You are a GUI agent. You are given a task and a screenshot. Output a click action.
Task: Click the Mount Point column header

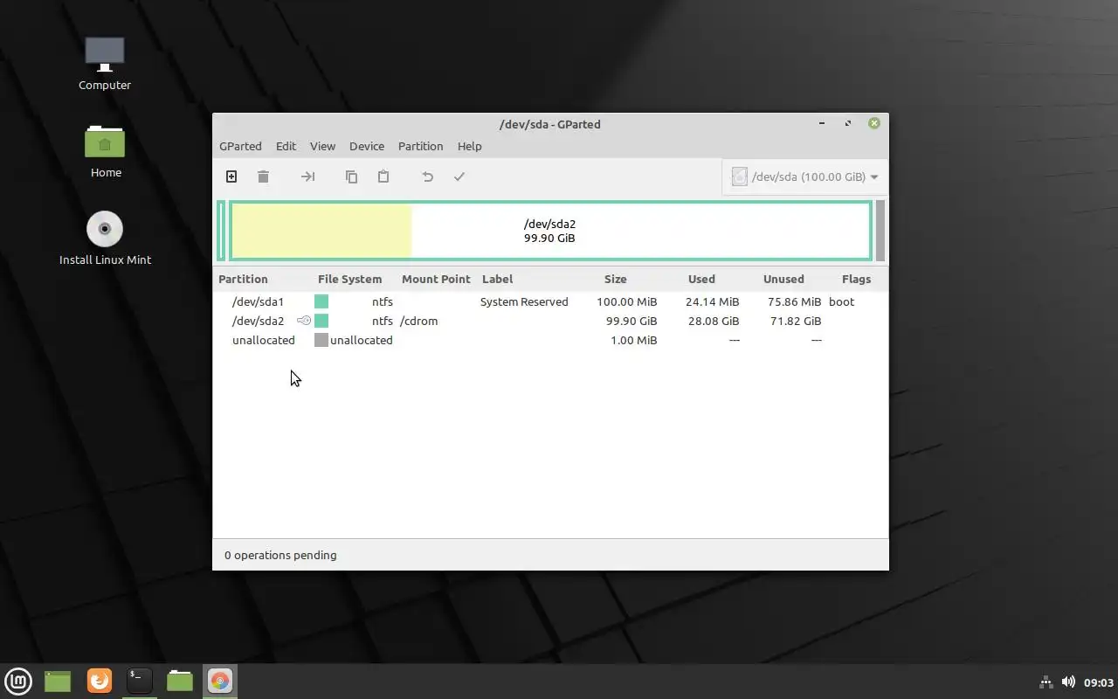(x=436, y=279)
